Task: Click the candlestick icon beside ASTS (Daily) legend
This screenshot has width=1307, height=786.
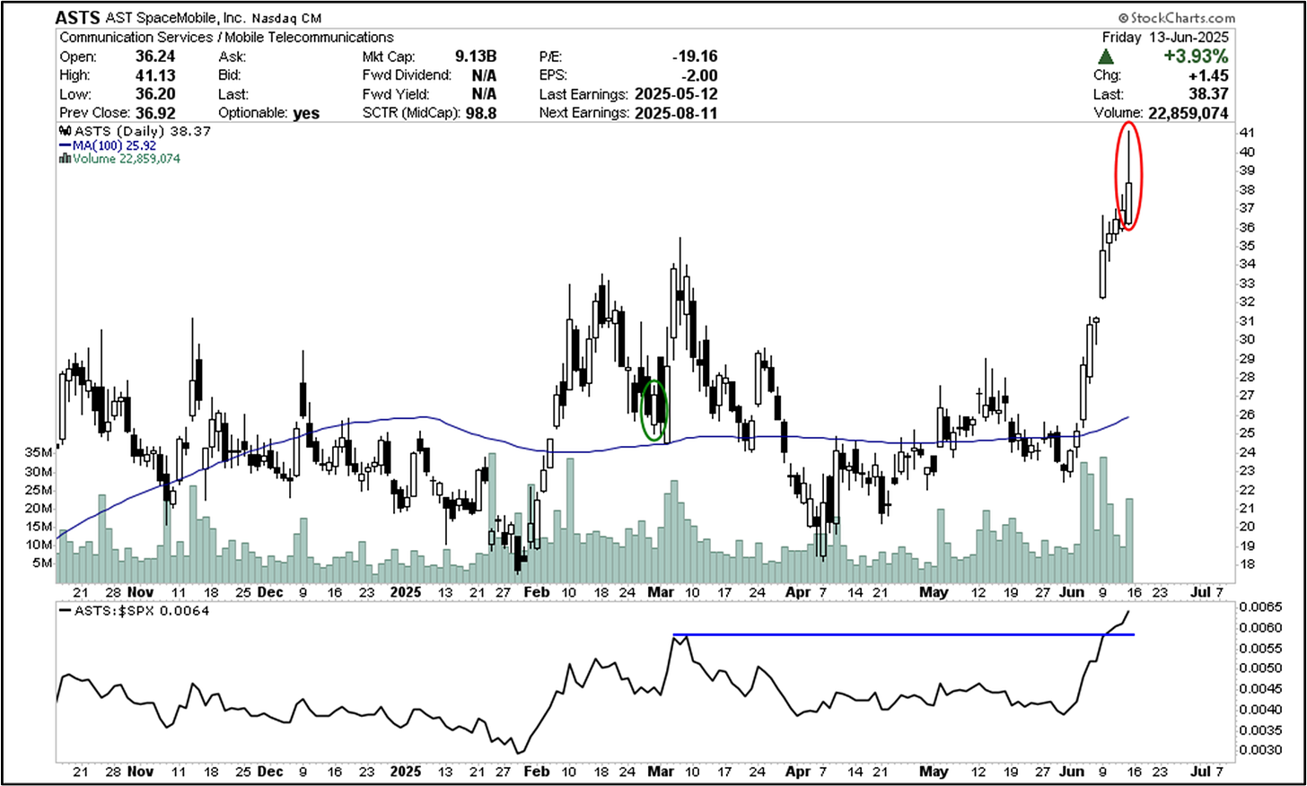Action: click(66, 132)
